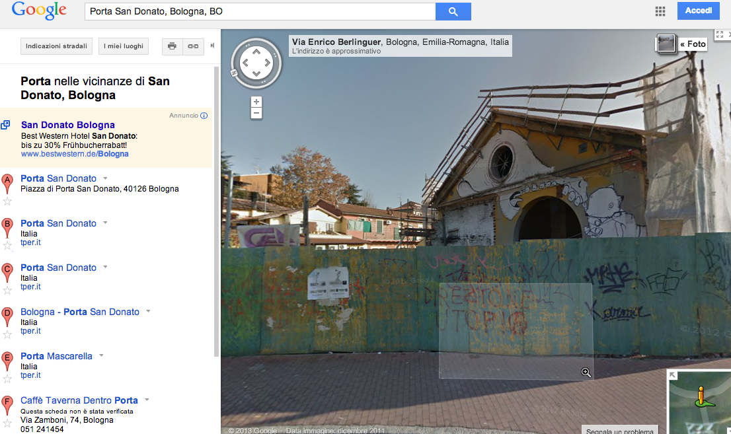This screenshot has width=731, height=434.
Task: Star the first Porta San Donato result
Action: tap(7, 201)
